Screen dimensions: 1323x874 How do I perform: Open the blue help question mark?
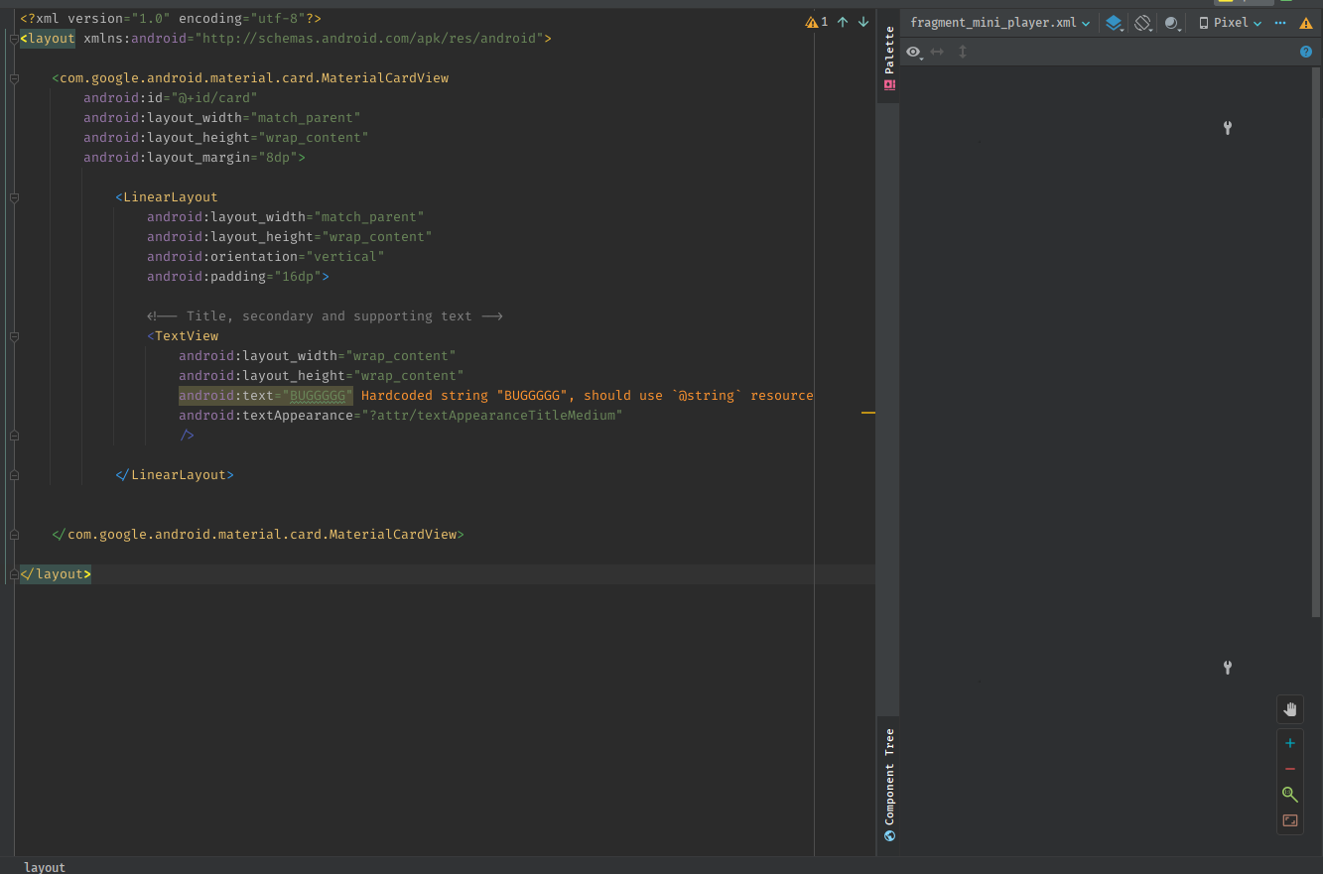pos(1306,52)
